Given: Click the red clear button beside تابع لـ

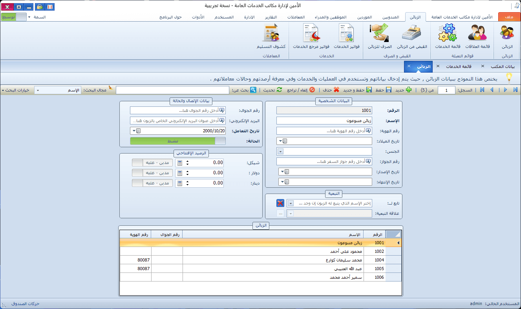Looking at the screenshot, I should [x=280, y=203].
